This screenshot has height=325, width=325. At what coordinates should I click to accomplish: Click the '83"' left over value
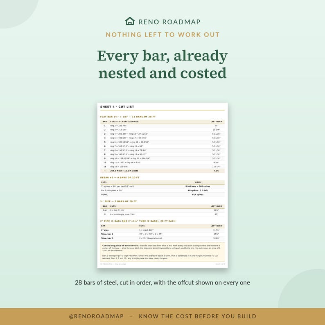pos(216,214)
